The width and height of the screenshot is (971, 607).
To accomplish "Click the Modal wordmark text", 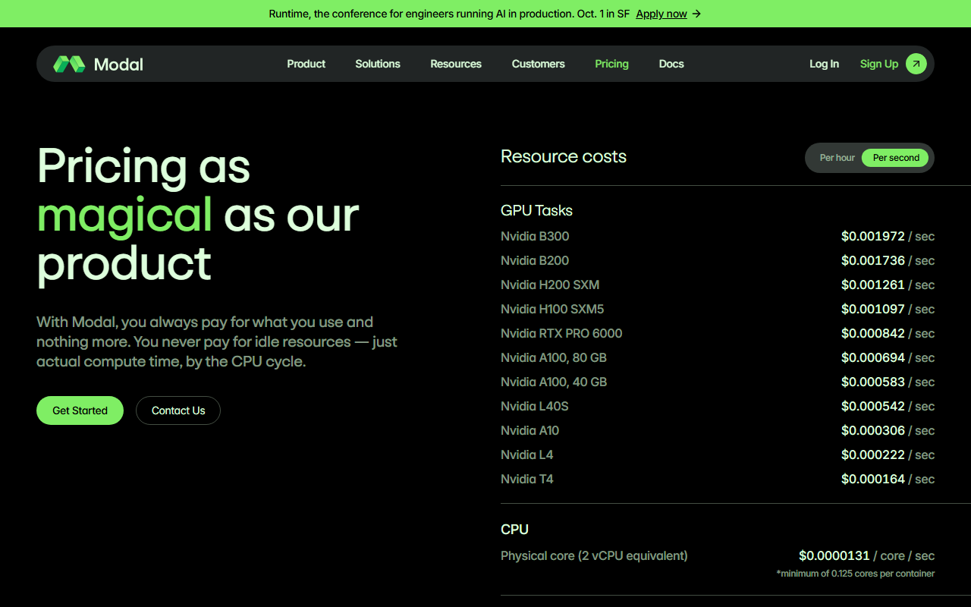I will click(118, 64).
